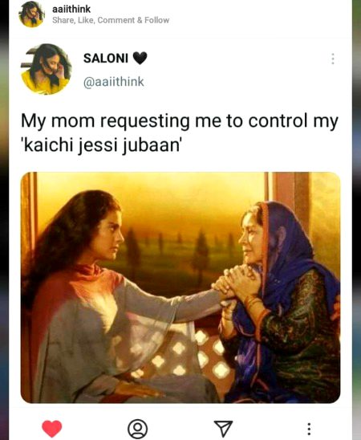Image resolution: width=361 pixels, height=440 pixels.
Task: Open the aaiithink username in post header
Action: click(x=71, y=9)
